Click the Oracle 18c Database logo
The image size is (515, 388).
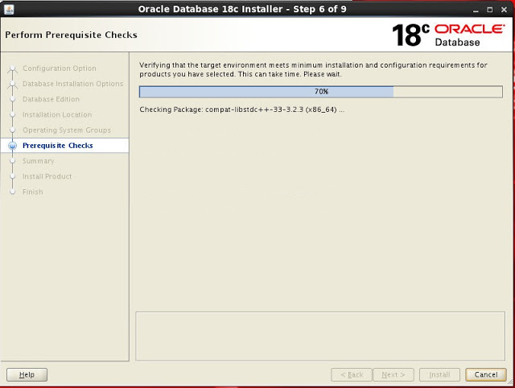point(447,35)
